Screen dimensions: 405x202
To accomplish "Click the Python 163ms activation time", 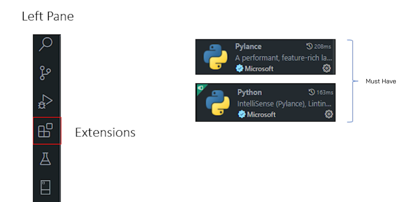I will 321,92.
